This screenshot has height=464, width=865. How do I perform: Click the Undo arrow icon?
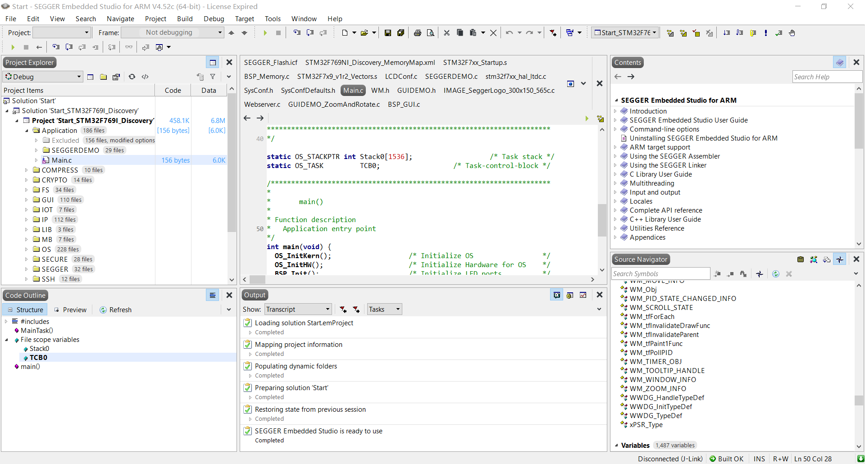509,33
